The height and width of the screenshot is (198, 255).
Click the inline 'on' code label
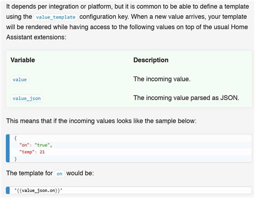coord(59,174)
